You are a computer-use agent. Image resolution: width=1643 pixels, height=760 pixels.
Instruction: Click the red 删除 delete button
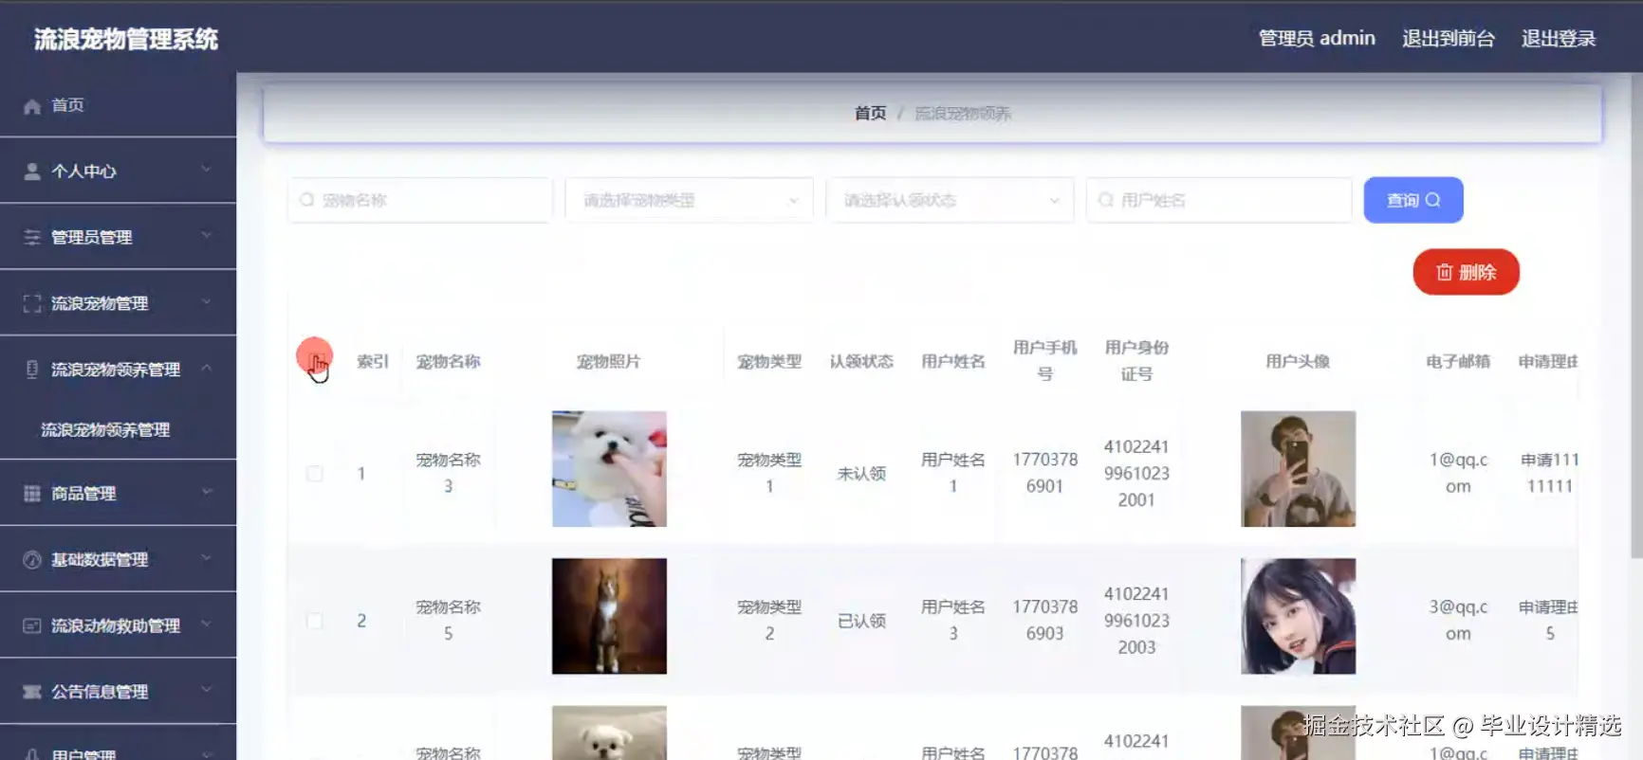point(1467,272)
